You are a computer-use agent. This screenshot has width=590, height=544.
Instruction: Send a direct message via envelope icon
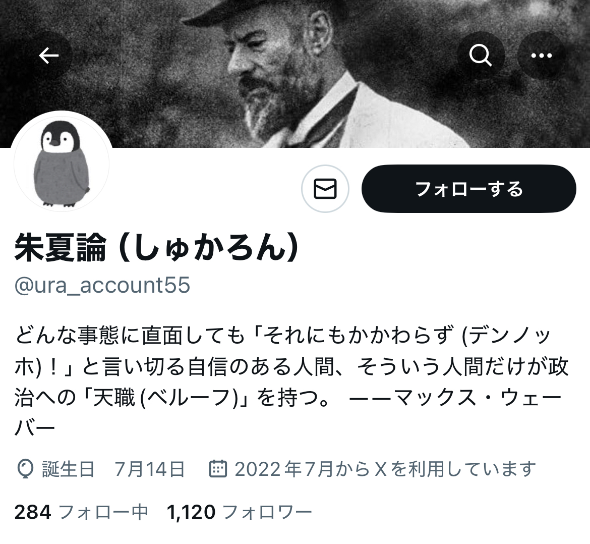325,189
